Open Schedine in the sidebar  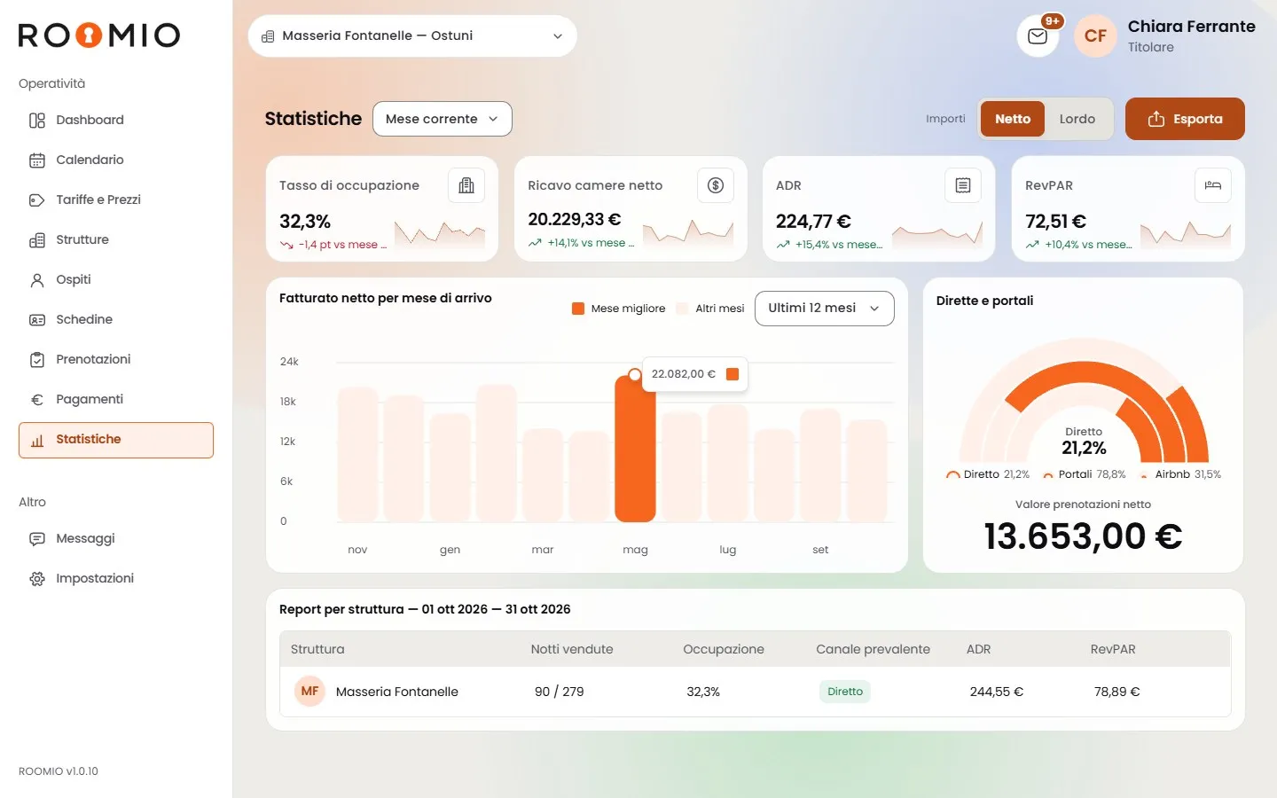tap(116, 320)
